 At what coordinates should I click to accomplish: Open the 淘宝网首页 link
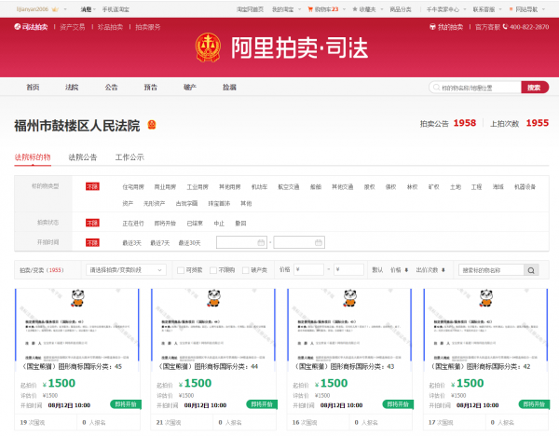250,9
